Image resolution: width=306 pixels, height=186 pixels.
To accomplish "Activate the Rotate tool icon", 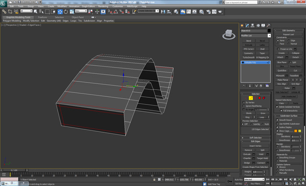I will pos(66,12).
